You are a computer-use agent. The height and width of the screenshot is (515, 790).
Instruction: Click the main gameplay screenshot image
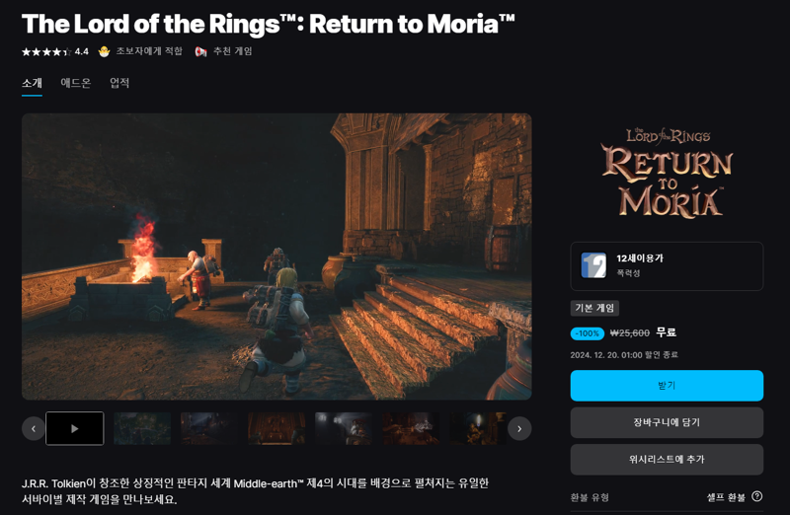[x=276, y=257]
